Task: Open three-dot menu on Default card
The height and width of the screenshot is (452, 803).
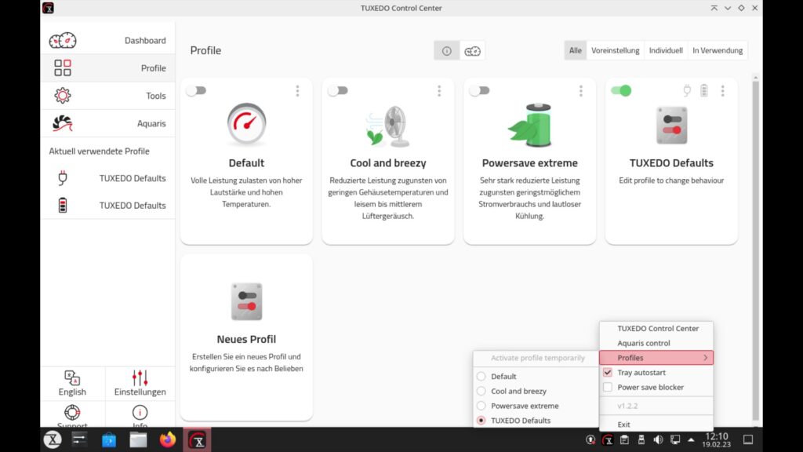Action: point(297,91)
